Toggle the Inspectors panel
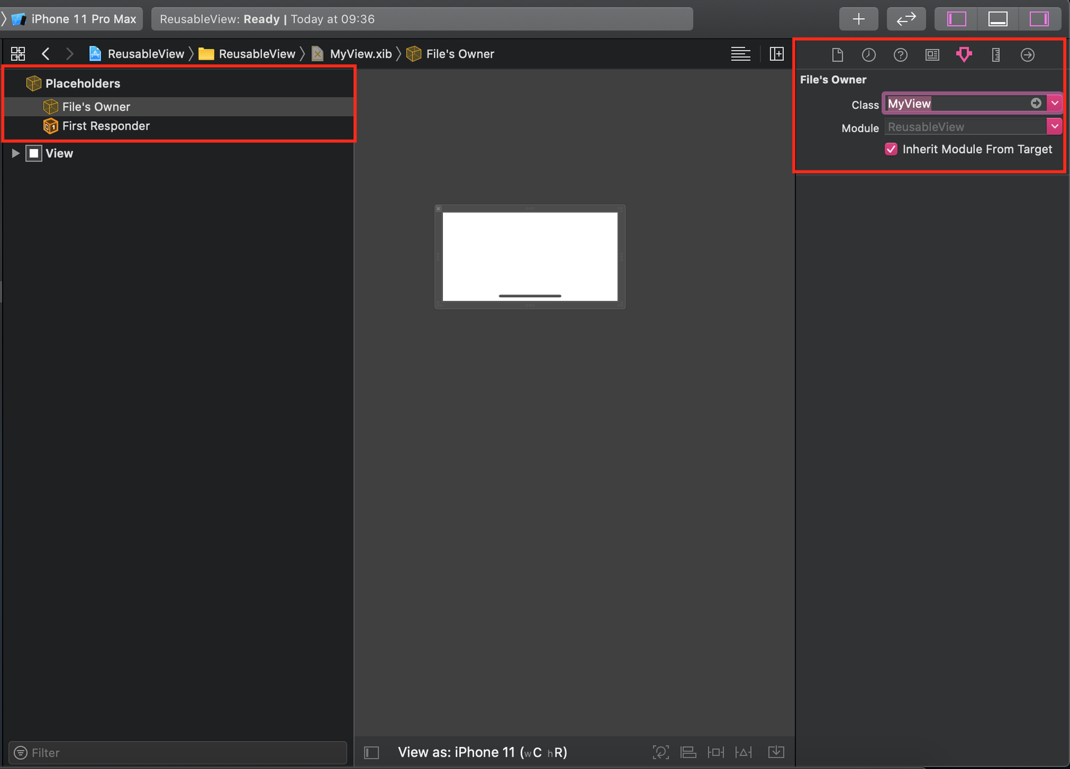Screen dimensions: 1070x769 coord(1040,19)
